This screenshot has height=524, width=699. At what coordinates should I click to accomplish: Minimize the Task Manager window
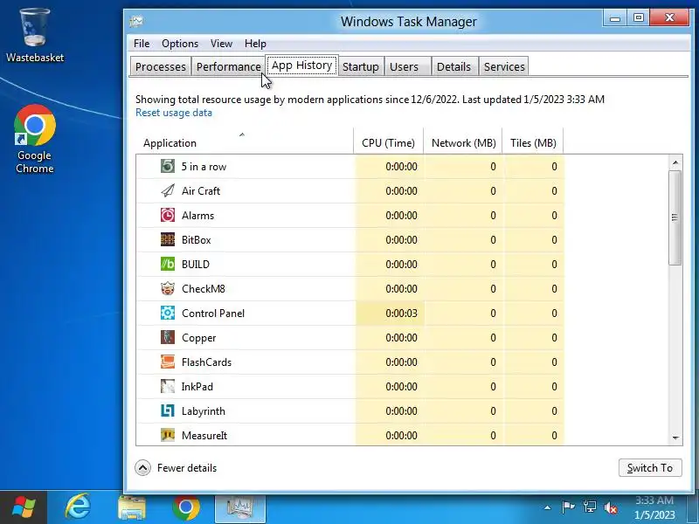pos(615,17)
